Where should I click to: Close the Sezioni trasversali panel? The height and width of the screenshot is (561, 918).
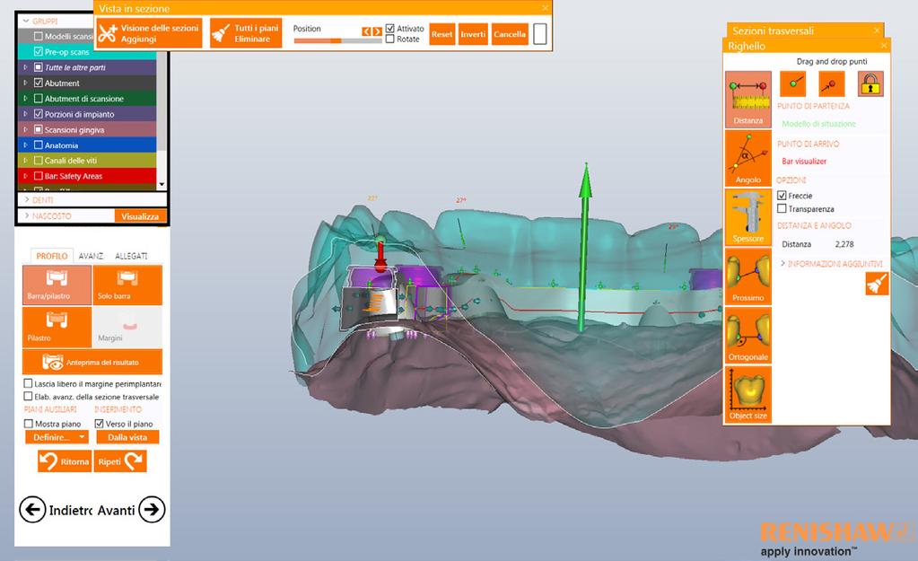[x=877, y=31]
